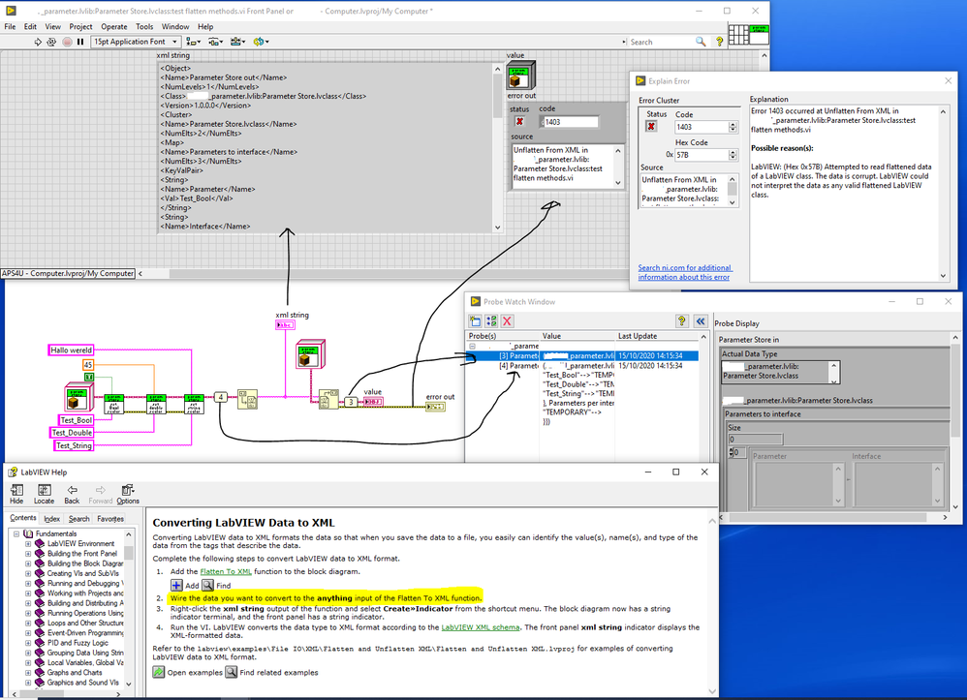The height and width of the screenshot is (700, 967).
Task: Expand the 'LabVIEW Environment' help topic
Action: coord(28,544)
